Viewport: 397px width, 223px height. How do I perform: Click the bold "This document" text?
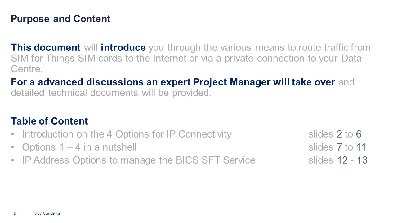[x=46, y=48]
